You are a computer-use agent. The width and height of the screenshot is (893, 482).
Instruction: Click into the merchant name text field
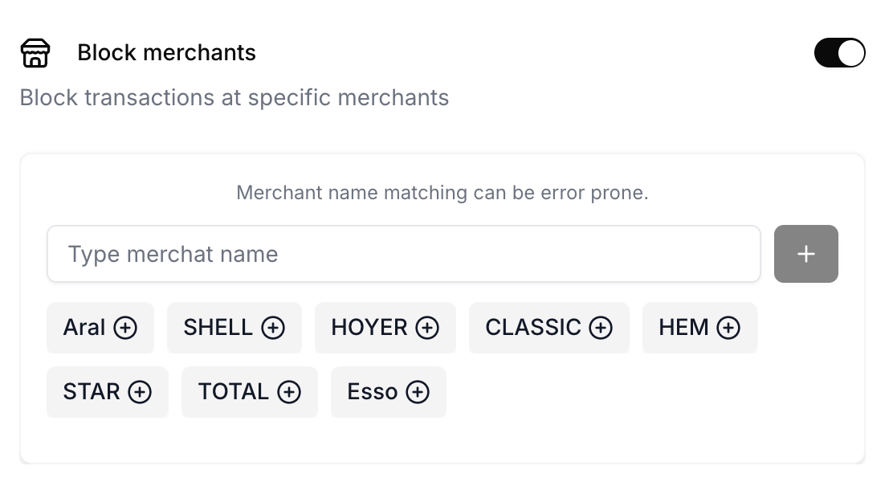point(403,255)
